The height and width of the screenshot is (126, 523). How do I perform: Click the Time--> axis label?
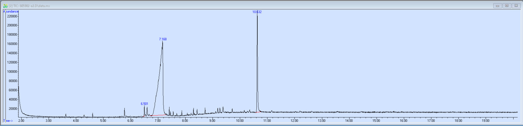click(8, 121)
